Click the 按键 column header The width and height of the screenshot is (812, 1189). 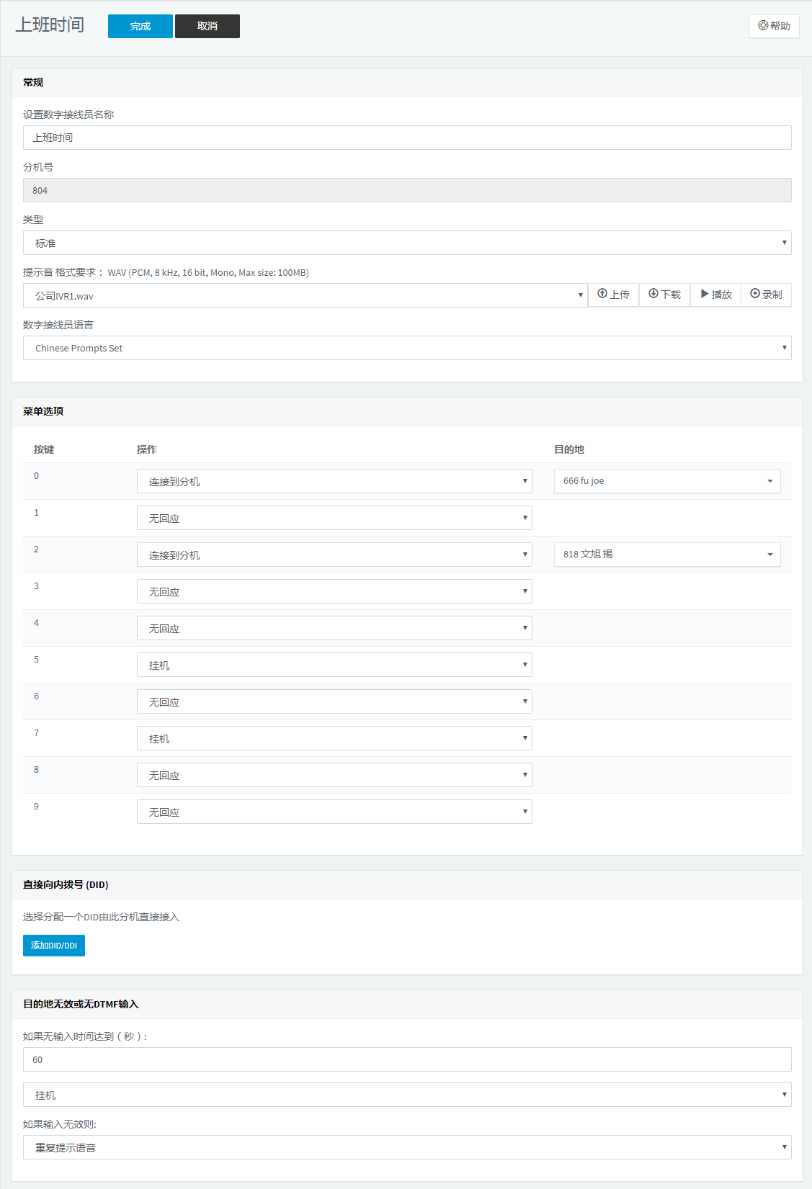tap(44, 449)
